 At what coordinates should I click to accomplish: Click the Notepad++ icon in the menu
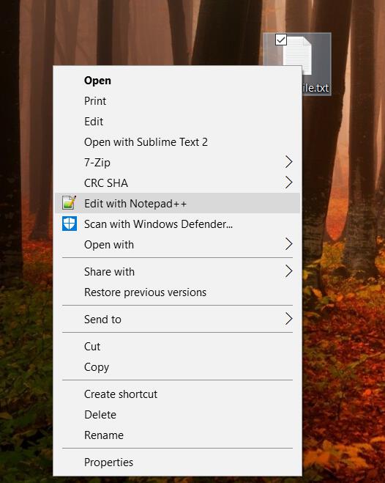point(69,203)
